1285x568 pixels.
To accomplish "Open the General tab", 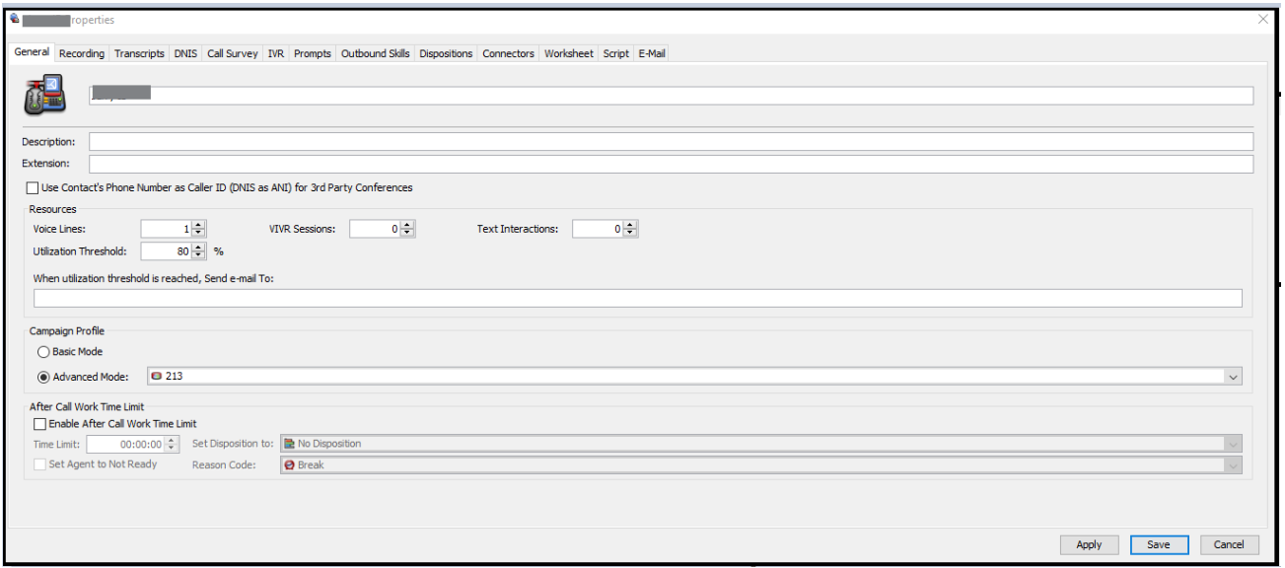I will [32, 52].
